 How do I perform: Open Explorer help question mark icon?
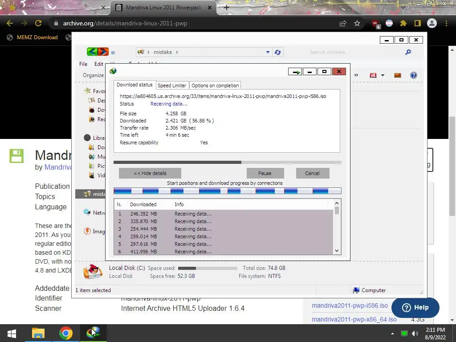(x=413, y=75)
